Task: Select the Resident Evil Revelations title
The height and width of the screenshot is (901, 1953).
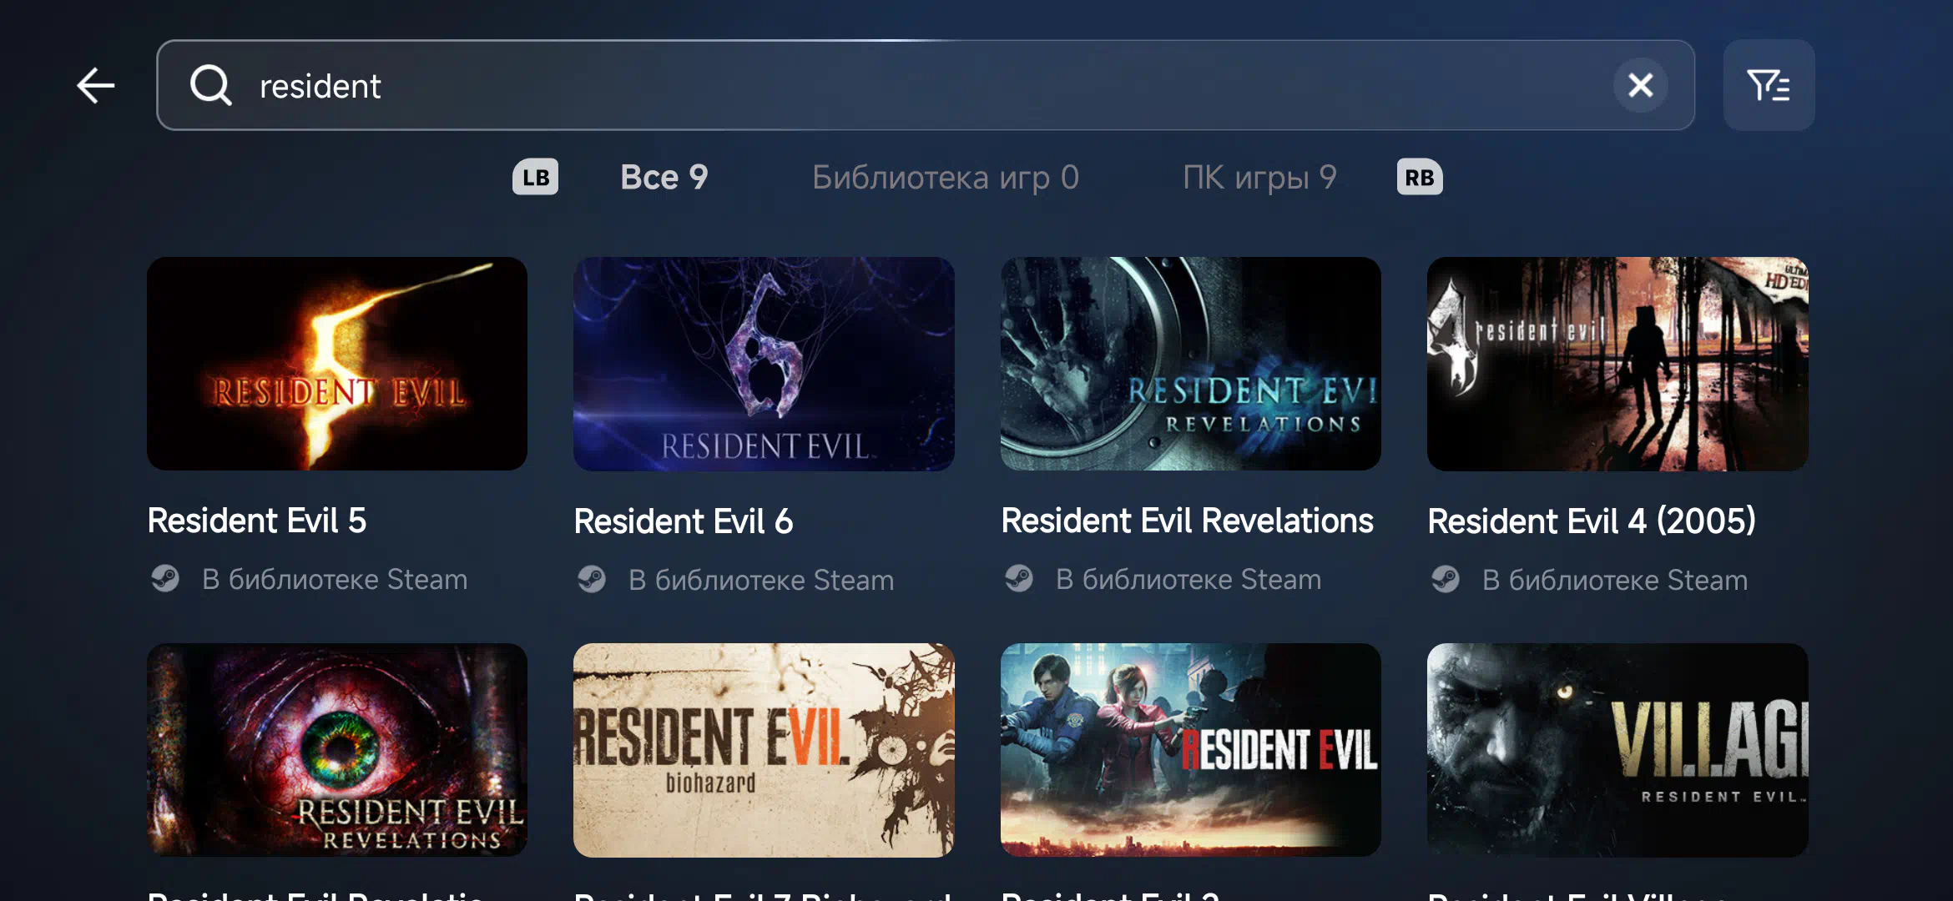Action: coord(1187,521)
